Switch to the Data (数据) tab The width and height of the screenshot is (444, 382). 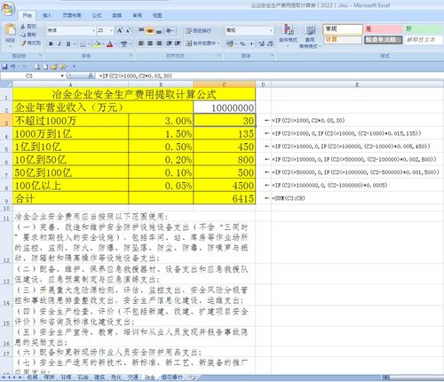point(117,15)
